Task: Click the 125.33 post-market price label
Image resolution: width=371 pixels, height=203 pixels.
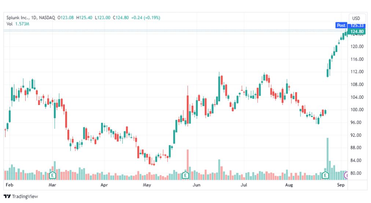Action: (357, 25)
